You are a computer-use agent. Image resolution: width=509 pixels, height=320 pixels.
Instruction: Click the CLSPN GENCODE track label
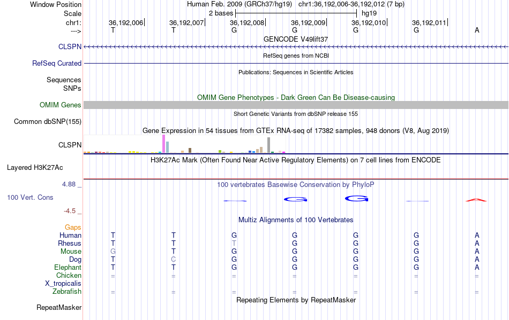70,46
